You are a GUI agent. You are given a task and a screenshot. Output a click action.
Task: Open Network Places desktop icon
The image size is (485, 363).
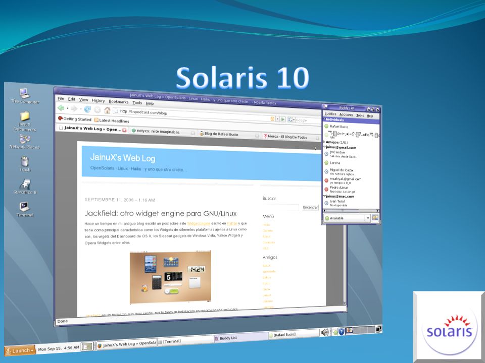24,142
